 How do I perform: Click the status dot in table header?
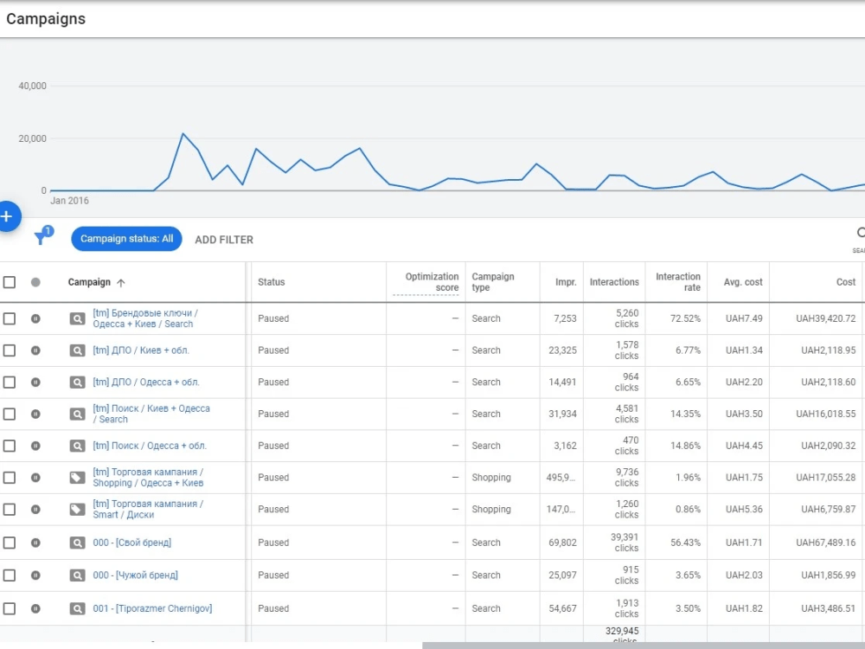click(x=35, y=283)
